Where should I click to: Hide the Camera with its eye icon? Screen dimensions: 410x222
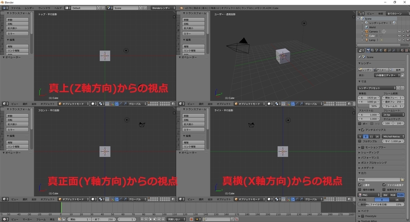(x=399, y=32)
